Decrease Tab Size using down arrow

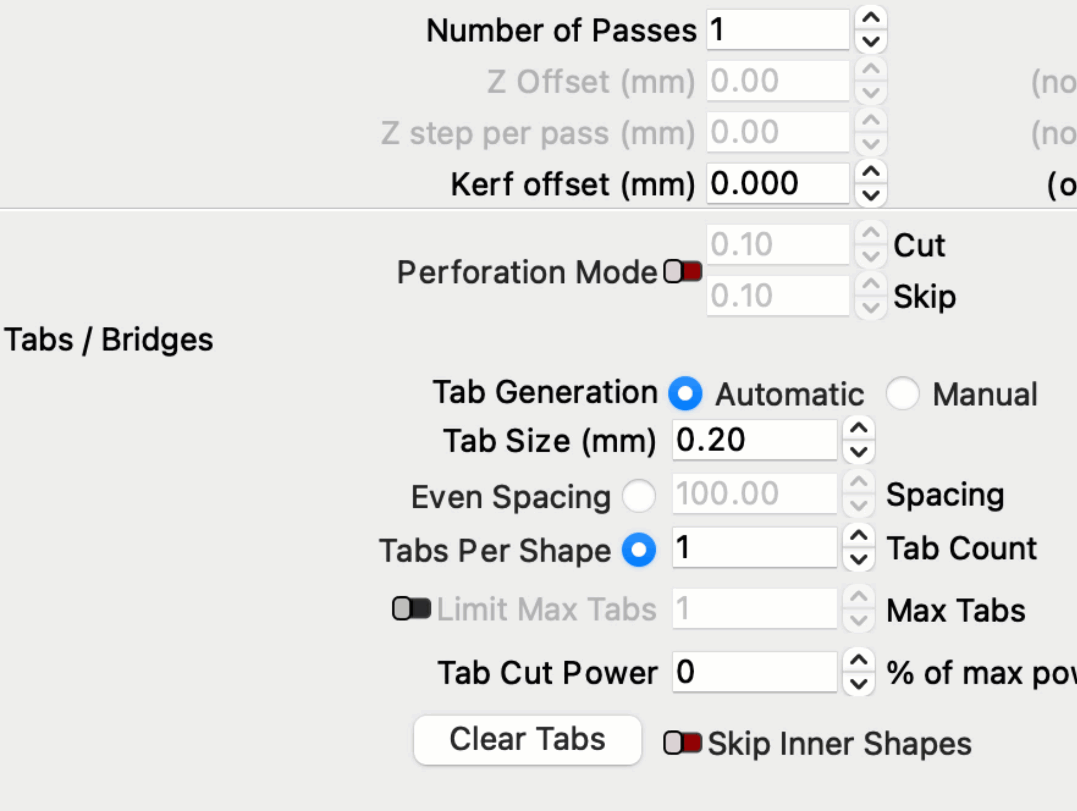859,452
